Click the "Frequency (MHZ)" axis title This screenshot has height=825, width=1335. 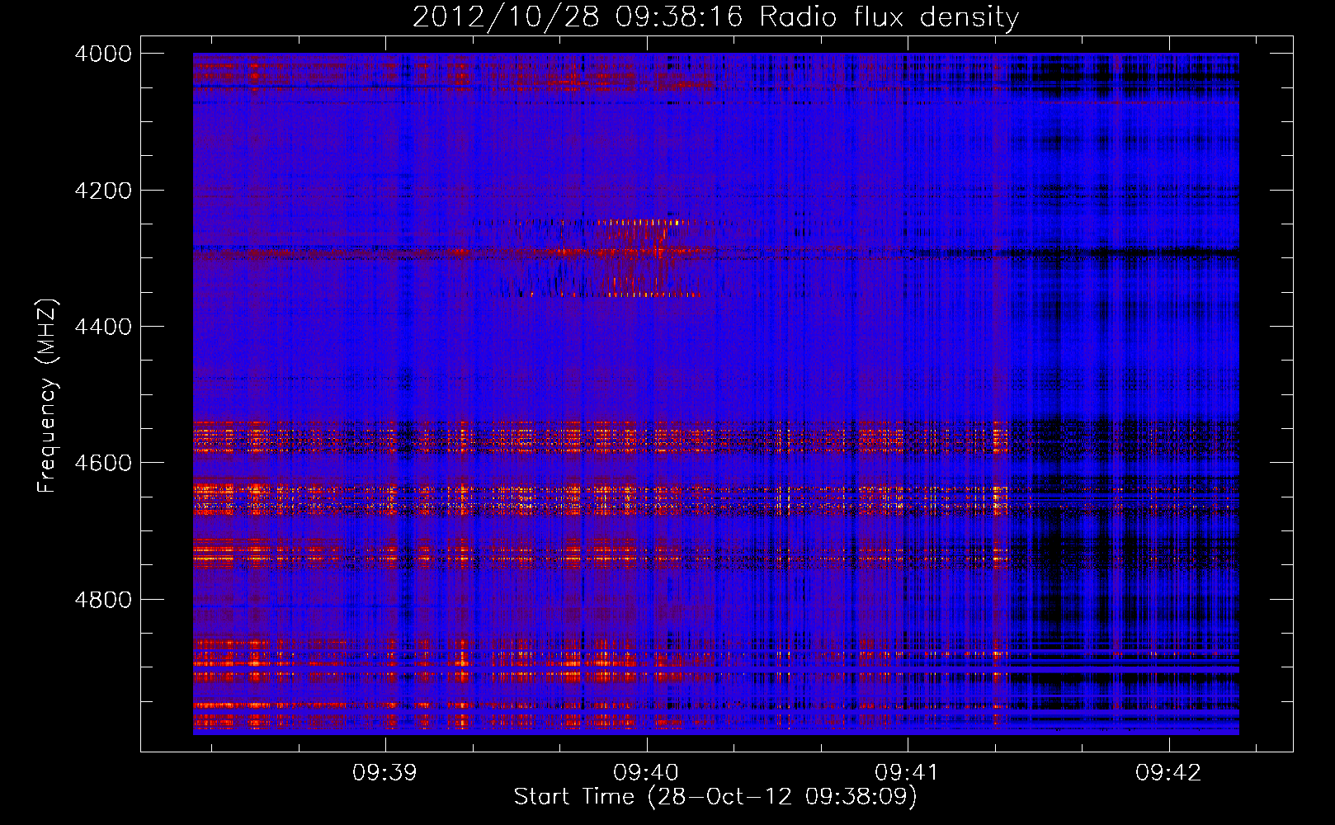point(48,396)
